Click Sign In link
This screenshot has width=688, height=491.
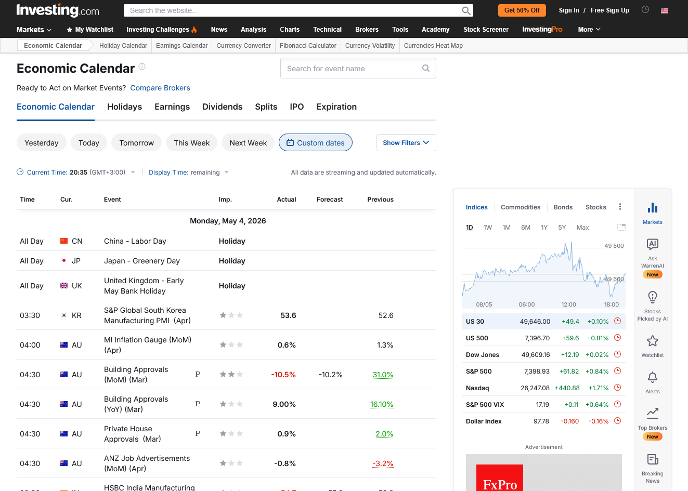[569, 10]
